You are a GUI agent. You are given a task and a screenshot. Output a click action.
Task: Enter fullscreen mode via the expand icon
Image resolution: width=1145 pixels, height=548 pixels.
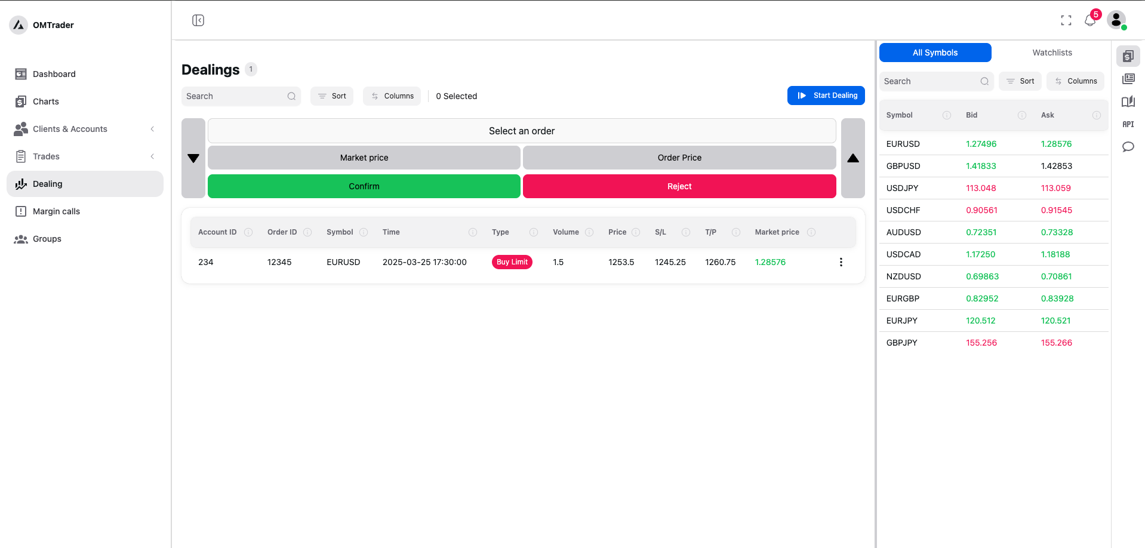click(x=1066, y=20)
